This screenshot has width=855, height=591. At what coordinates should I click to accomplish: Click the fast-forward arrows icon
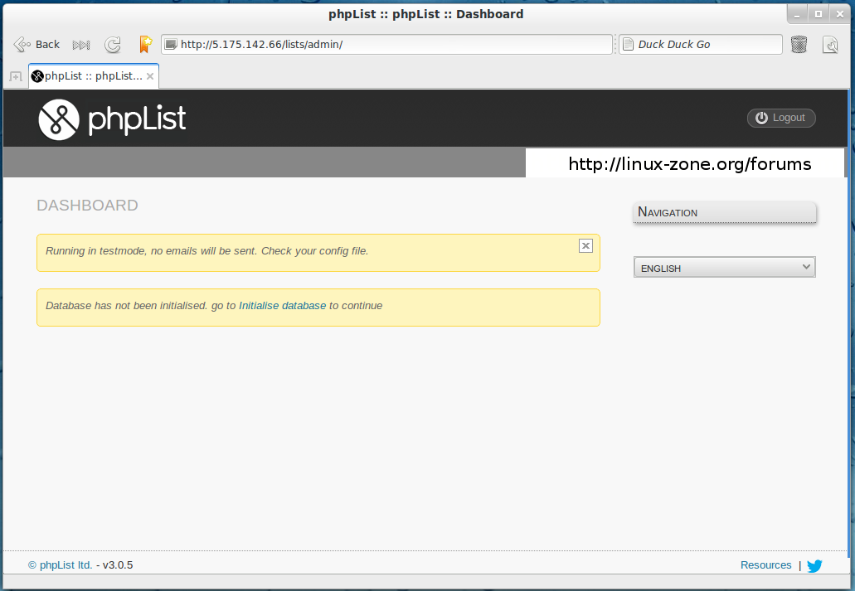pyautogui.click(x=81, y=45)
